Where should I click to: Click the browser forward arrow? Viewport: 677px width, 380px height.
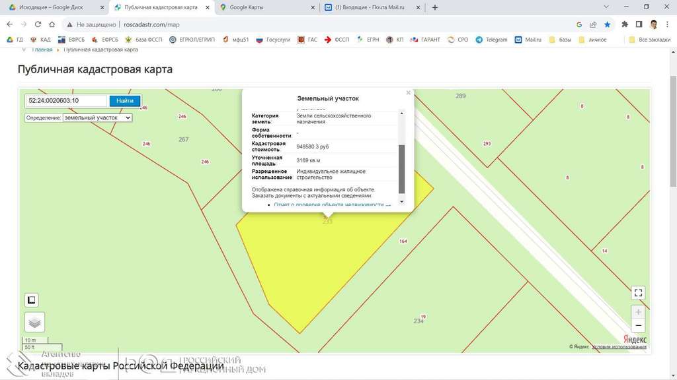[24, 24]
